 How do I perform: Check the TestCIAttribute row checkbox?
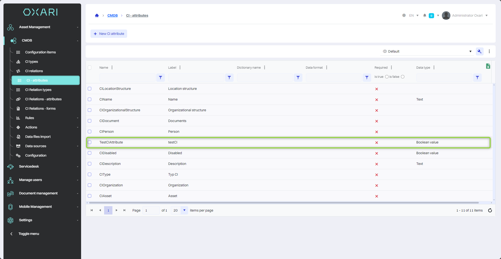90,142
